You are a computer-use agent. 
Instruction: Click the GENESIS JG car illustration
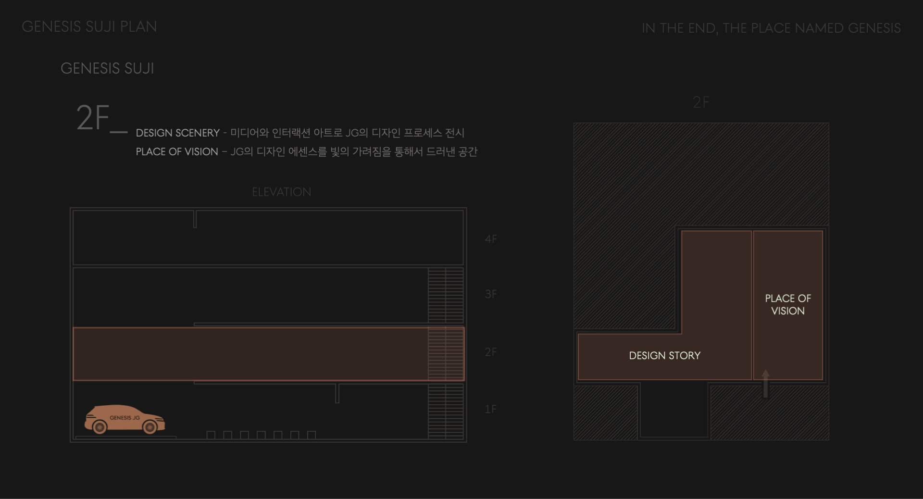click(x=125, y=419)
